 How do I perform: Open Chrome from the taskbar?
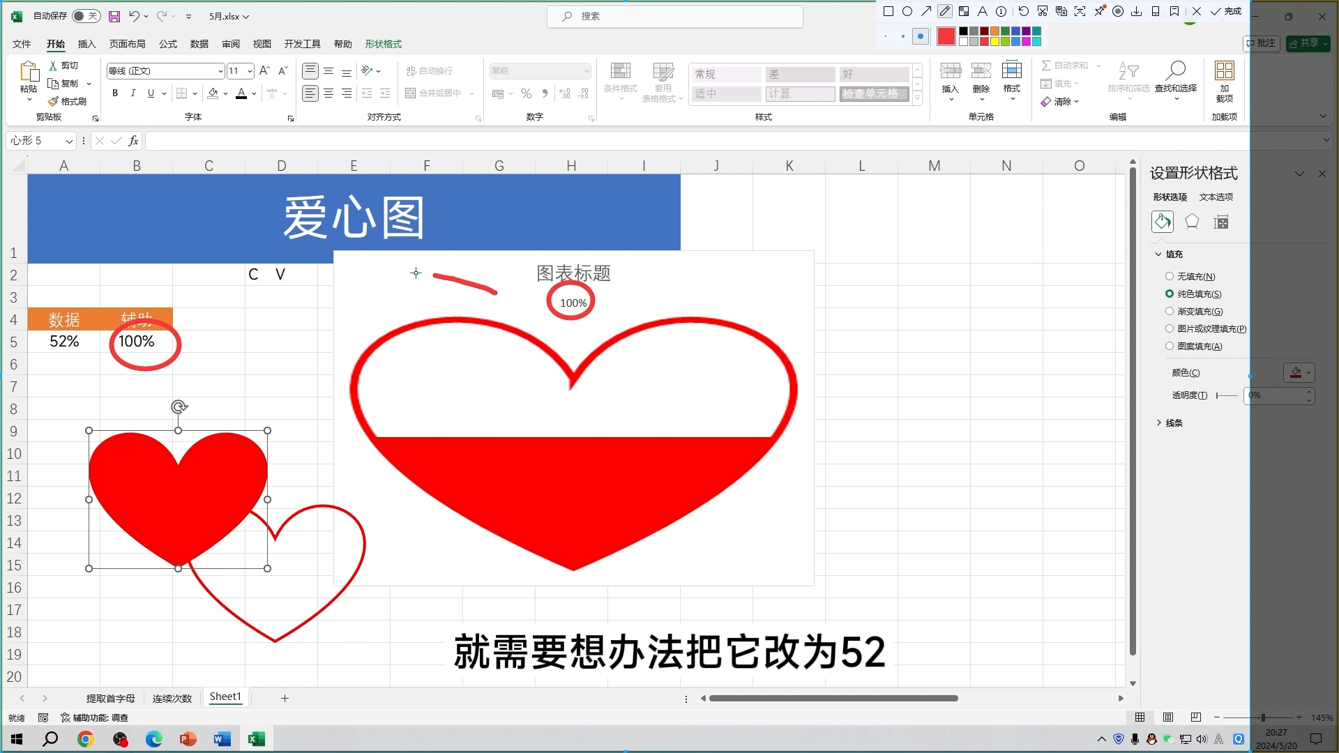pos(85,739)
